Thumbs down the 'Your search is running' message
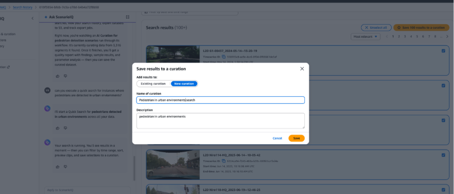 point(66,166)
